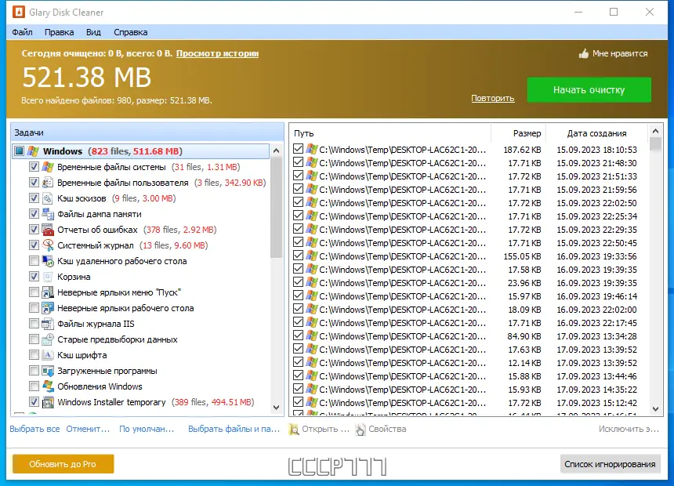Uncheck Windows Installer temporary checkbox
Viewport: 674px width, 486px height.
point(34,402)
